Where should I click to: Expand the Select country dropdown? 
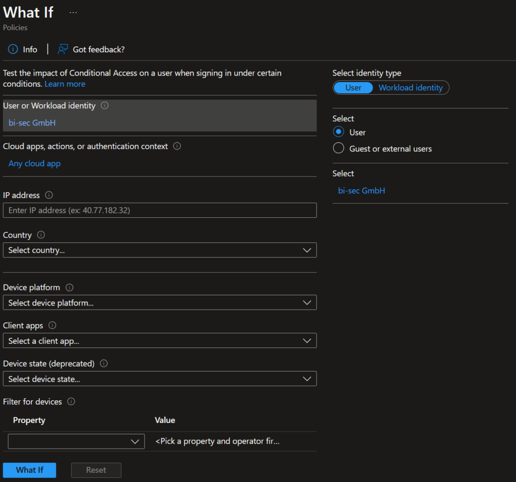coord(159,250)
